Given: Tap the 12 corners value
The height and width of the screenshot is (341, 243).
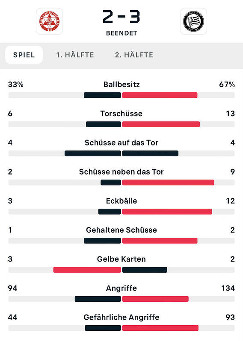Looking at the screenshot, I should click(230, 201).
